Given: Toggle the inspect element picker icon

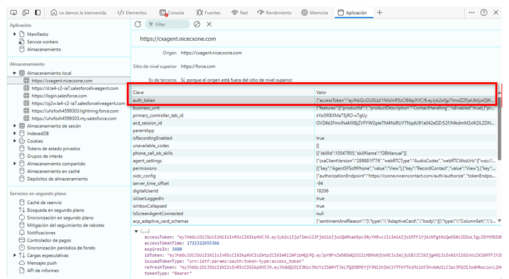Looking at the screenshot, I should pyautogui.click(x=14, y=12).
